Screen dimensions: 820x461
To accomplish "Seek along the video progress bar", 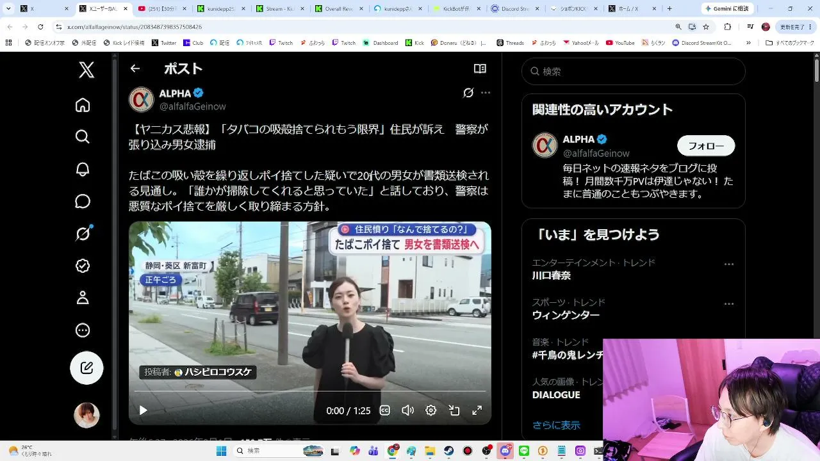I will [310, 391].
